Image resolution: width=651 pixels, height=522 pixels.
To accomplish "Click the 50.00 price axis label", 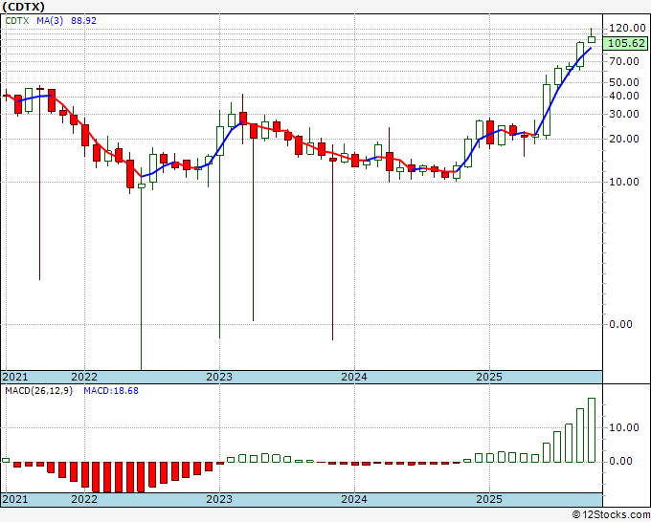I will (624, 82).
